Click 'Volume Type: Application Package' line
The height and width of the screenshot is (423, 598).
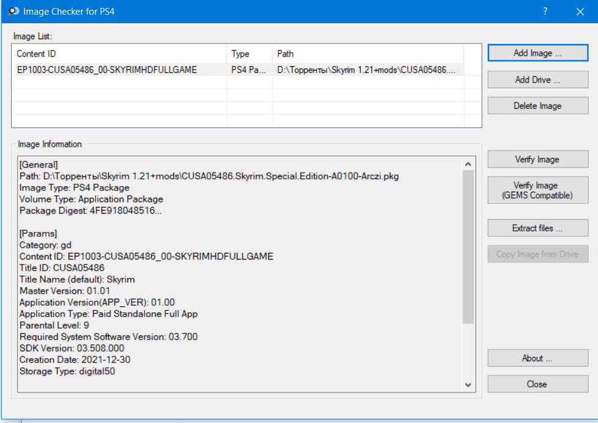[x=91, y=199]
